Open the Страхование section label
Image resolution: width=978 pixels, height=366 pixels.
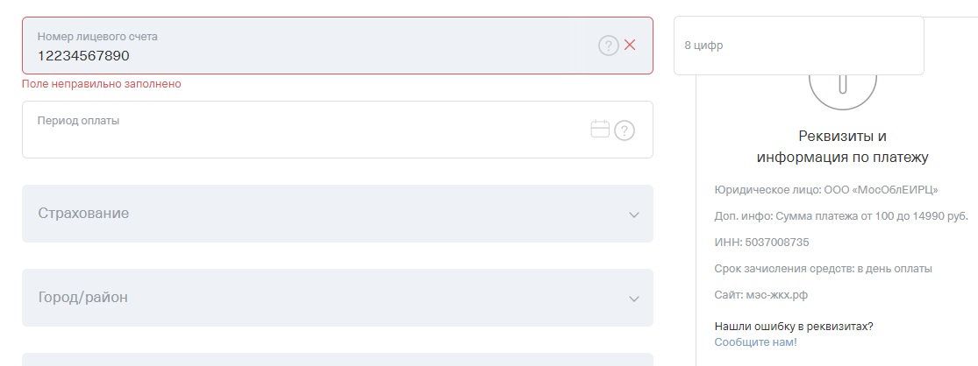tap(83, 214)
